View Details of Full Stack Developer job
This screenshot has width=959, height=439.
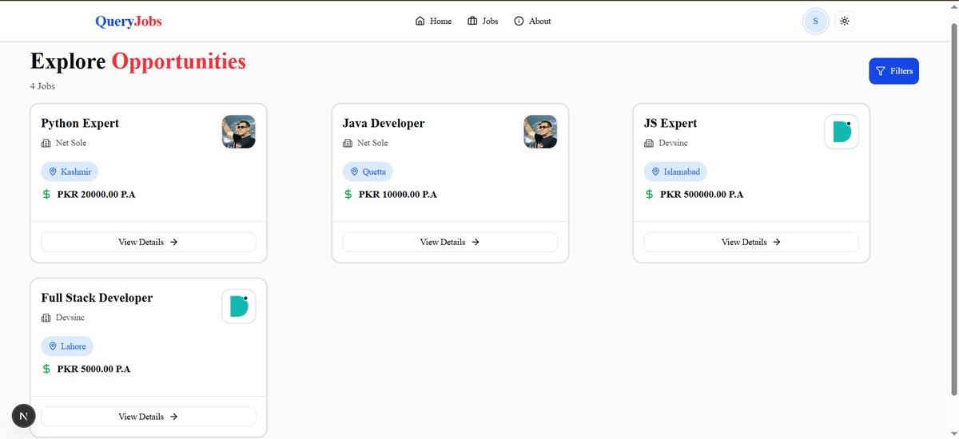pos(149,417)
